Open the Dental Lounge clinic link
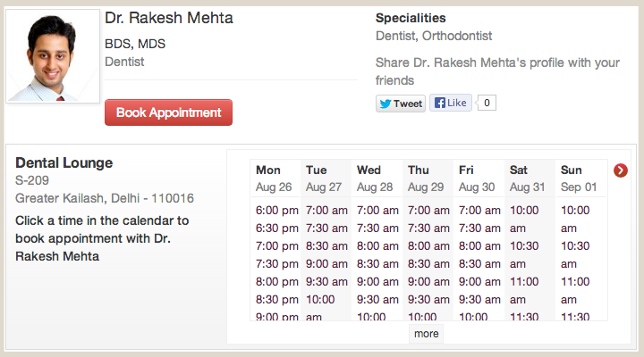The width and height of the screenshot is (644, 357). [64, 163]
